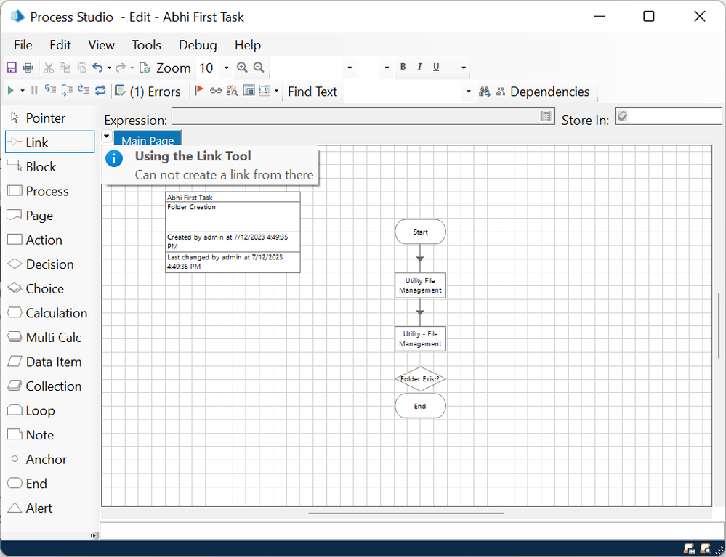This screenshot has height=557, width=726.
Task: Click the Print icon in the toolbar
Action: point(28,68)
